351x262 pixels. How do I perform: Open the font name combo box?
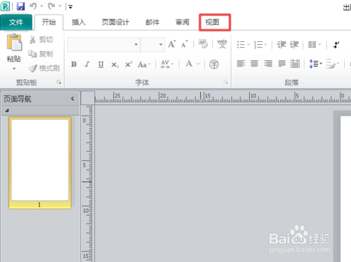104,44
